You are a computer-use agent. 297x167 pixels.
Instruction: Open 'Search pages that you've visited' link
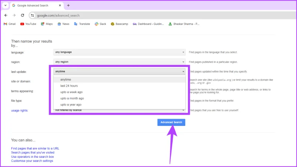click(33, 153)
